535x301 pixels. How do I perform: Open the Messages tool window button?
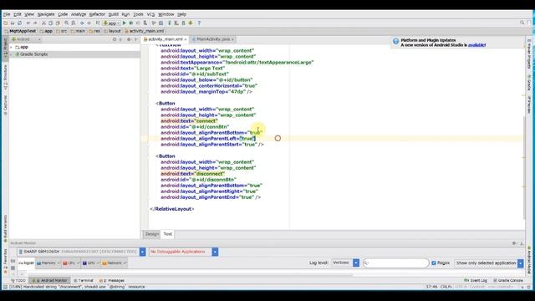point(111,281)
